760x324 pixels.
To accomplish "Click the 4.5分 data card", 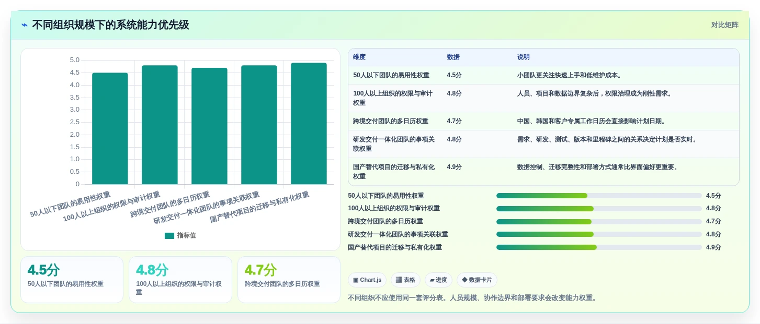I will pos(72,280).
